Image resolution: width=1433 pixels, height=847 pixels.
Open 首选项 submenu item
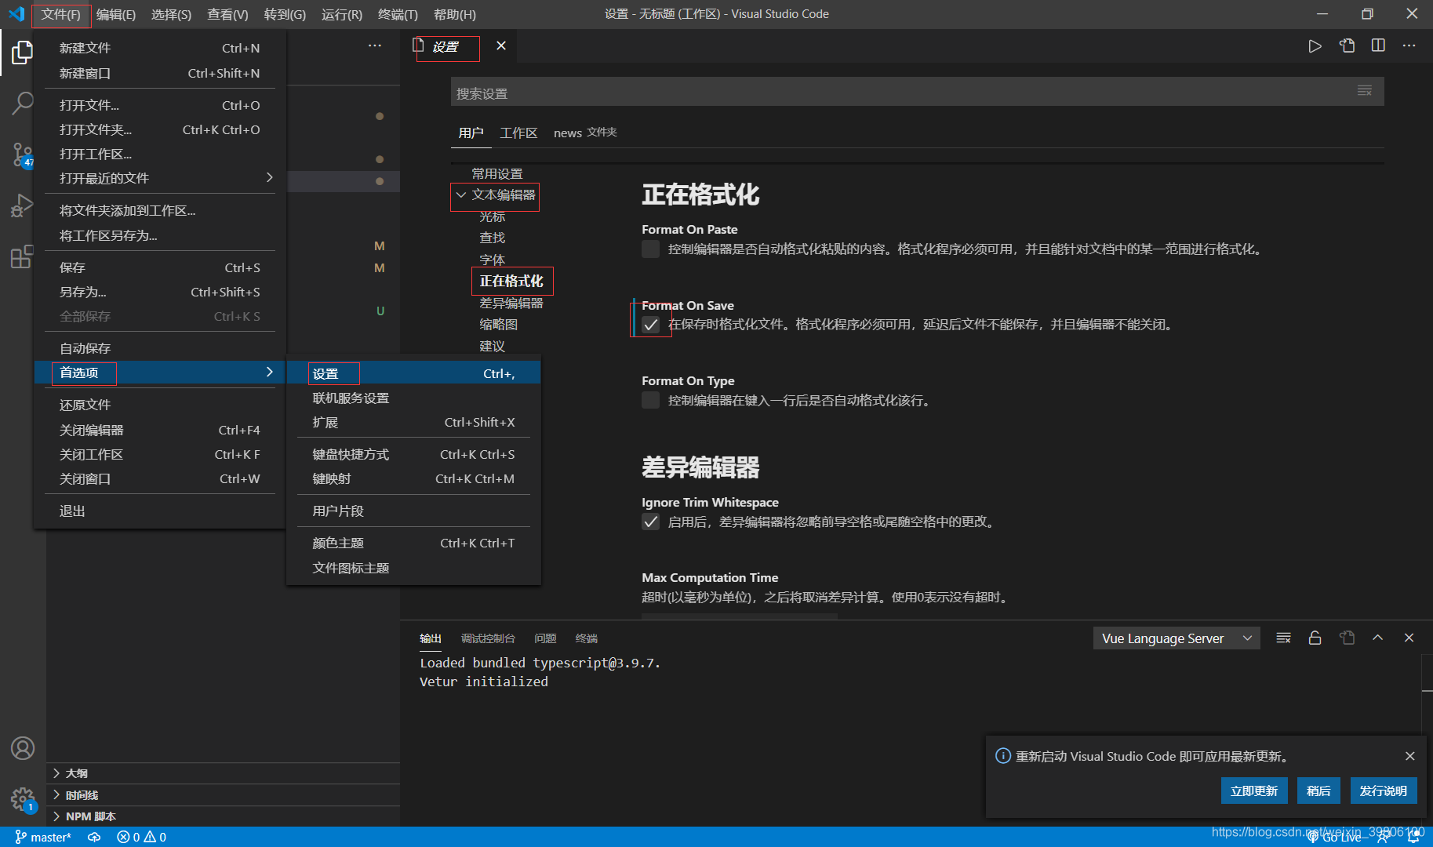tap(160, 373)
